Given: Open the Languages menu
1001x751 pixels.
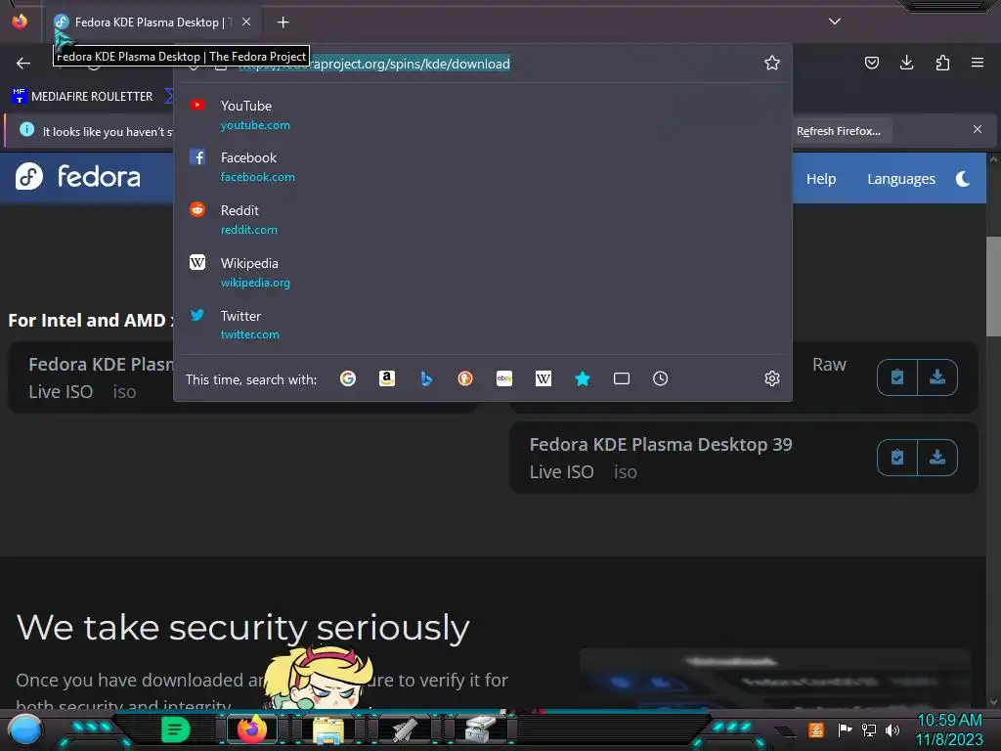Looking at the screenshot, I should (900, 179).
